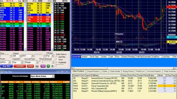Open the AccountType Margin dropdown
Screen dimensions: 177x99
[37, 62]
